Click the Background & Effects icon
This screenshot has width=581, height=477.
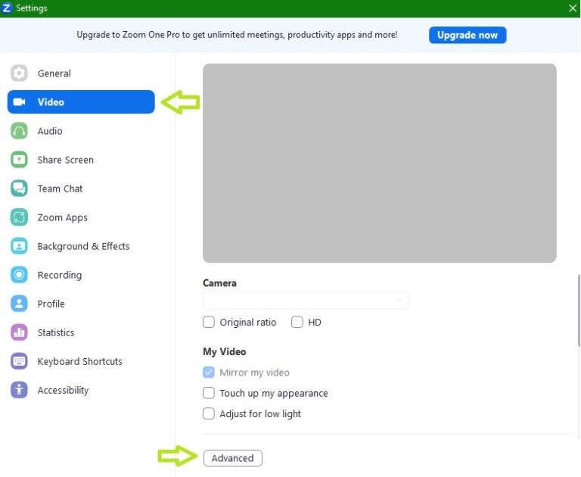click(19, 246)
